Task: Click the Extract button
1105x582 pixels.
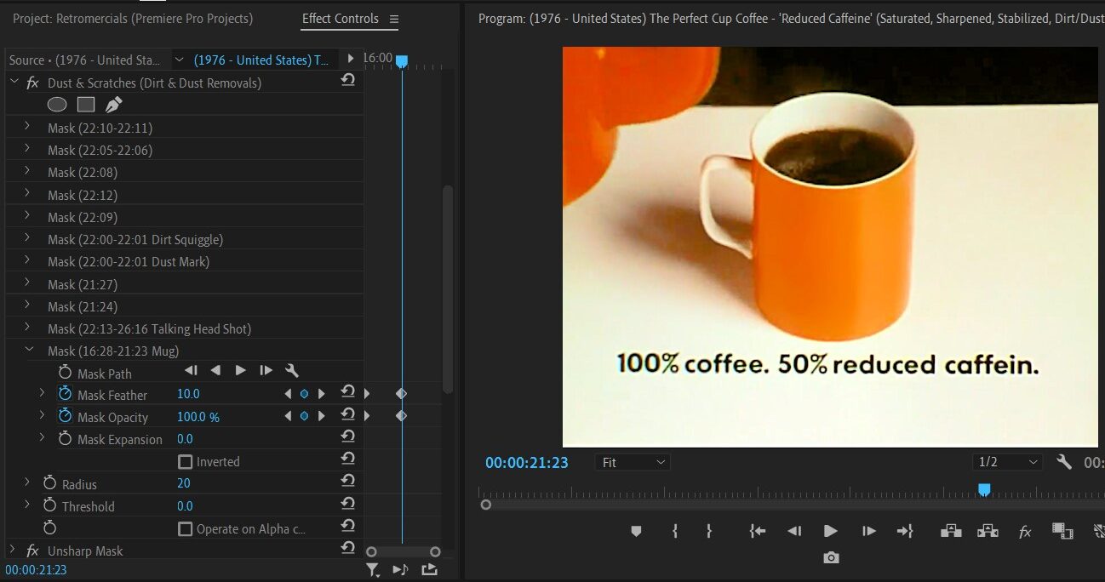Action: pyautogui.click(x=988, y=531)
